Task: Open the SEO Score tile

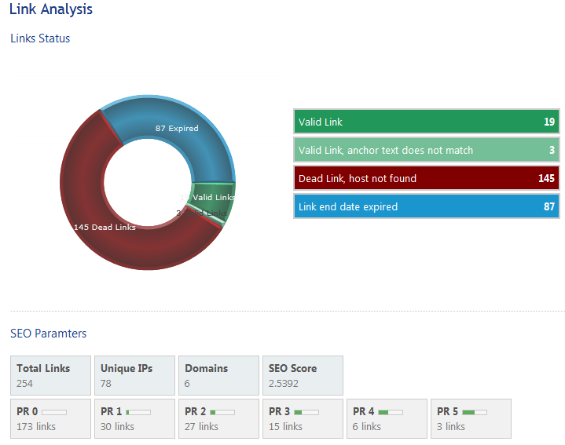Action: click(303, 375)
